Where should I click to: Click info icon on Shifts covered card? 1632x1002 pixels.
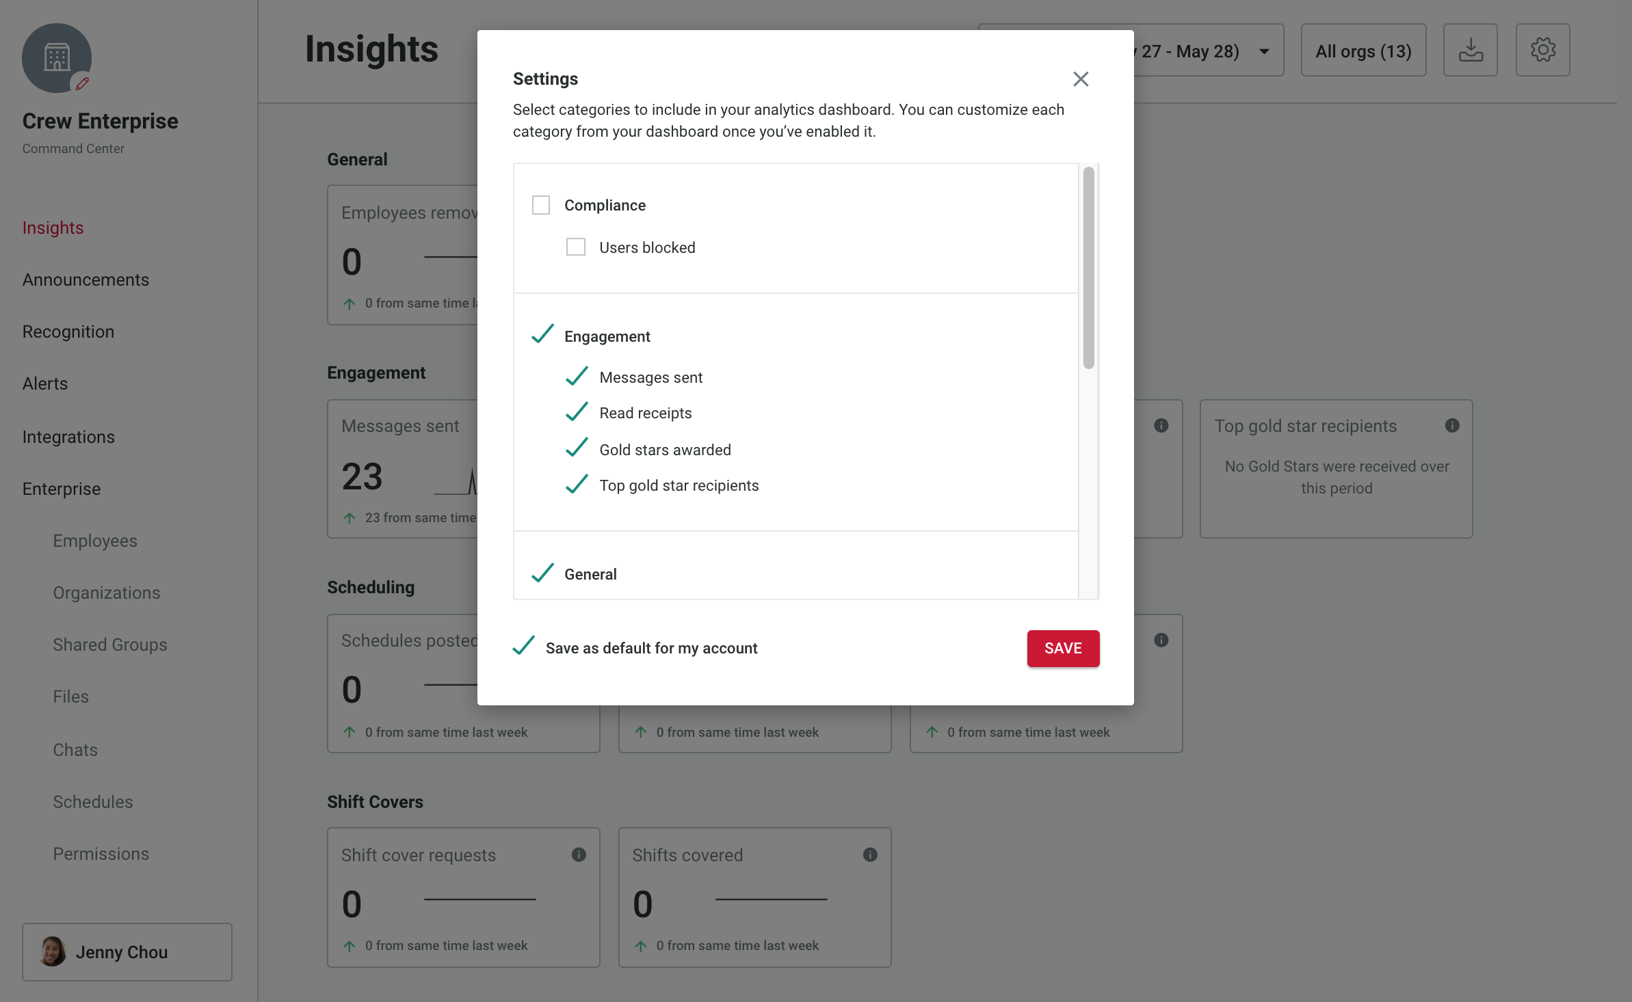pos(870,855)
